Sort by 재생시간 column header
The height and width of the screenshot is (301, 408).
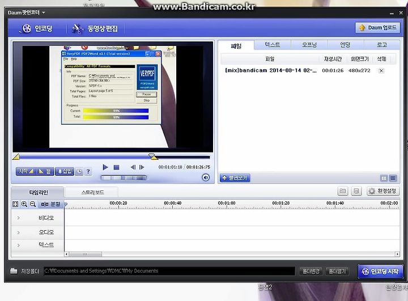[x=333, y=59]
